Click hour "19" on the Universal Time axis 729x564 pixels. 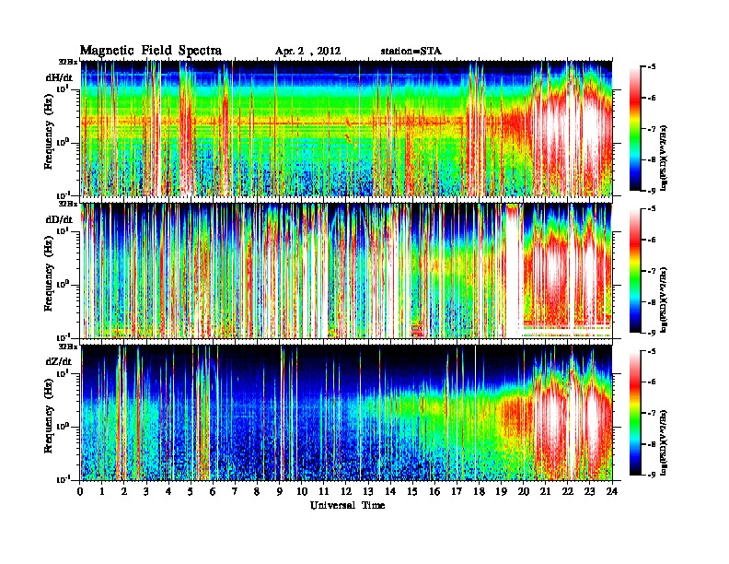[501, 491]
